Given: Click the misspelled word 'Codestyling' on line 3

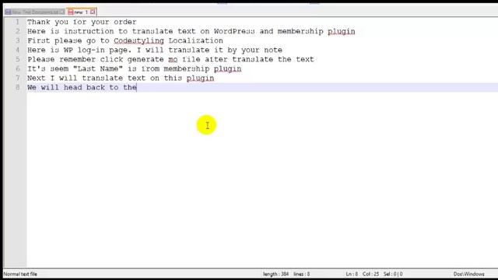Looking at the screenshot, I should [x=139, y=40].
